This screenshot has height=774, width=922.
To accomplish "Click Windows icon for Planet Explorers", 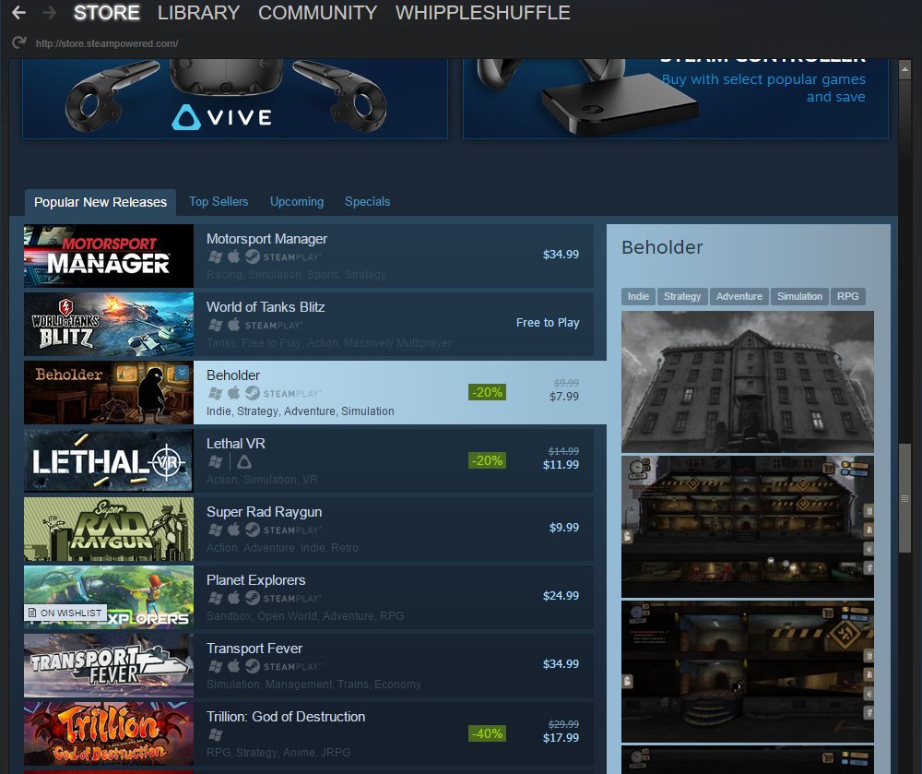I will [216, 598].
